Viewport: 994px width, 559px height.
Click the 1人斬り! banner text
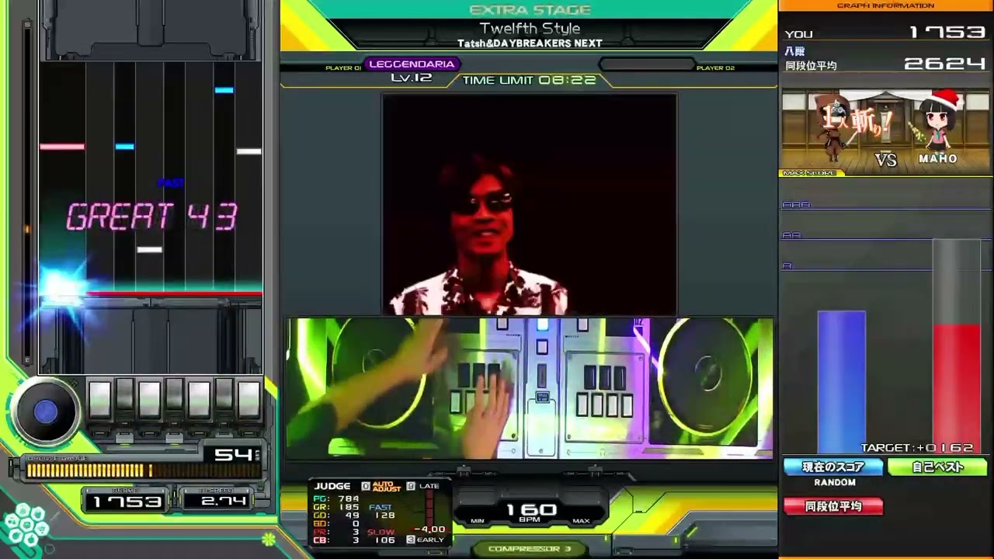(x=856, y=119)
